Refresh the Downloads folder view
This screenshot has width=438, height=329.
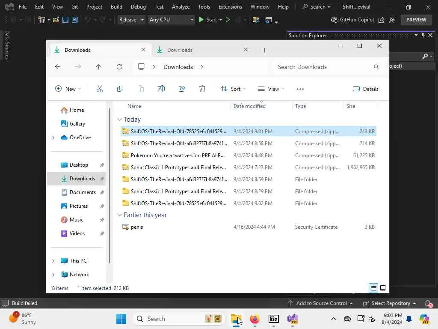coord(119,67)
